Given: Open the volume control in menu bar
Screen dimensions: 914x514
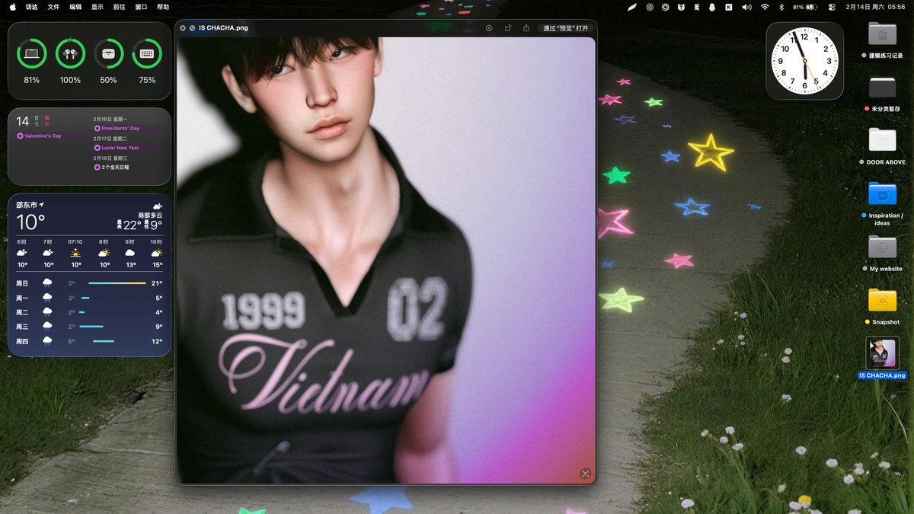Looking at the screenshot, I should [747, 6].
